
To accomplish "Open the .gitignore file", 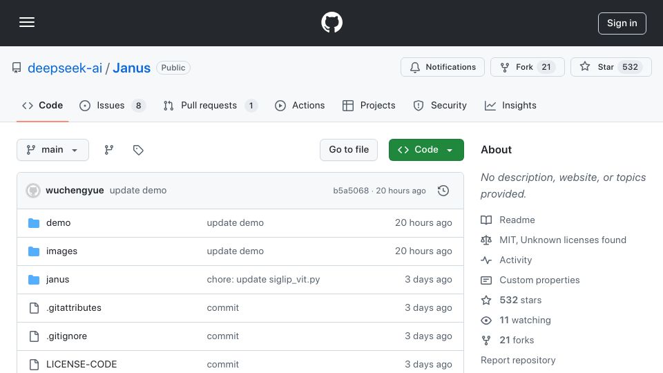I will [x=66, y=336].
